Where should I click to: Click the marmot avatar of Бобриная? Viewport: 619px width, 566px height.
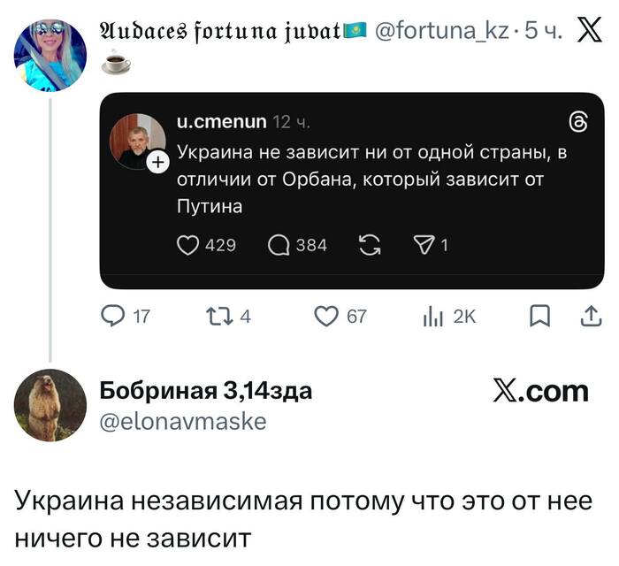click(50, 405)
